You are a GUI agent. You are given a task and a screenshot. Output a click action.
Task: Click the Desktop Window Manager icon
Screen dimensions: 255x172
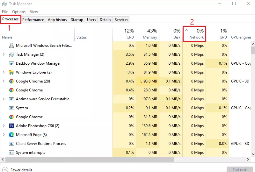[x=11, y=63]
